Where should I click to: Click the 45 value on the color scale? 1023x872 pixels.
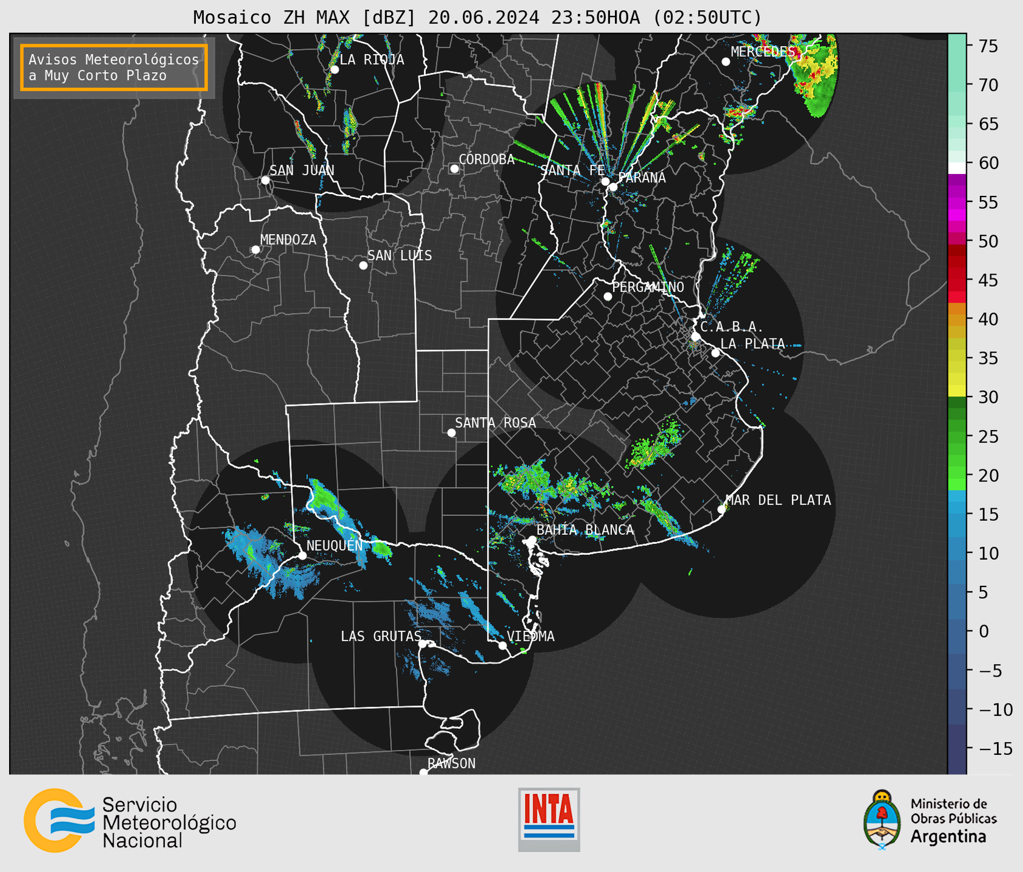[x=988, y=280]
